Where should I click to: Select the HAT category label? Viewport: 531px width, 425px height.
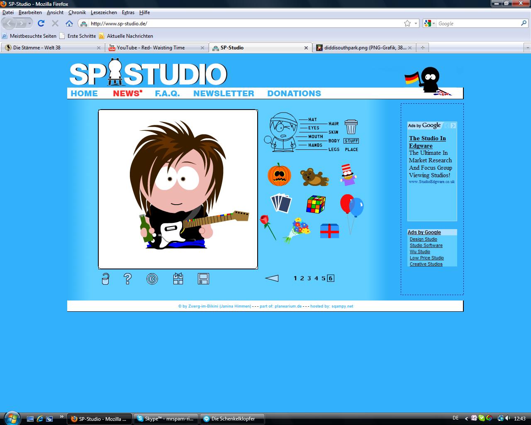pos(312,120)
